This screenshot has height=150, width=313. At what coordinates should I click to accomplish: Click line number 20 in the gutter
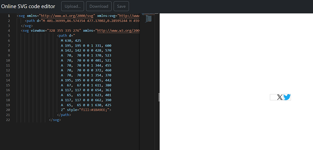coord(8,110)
